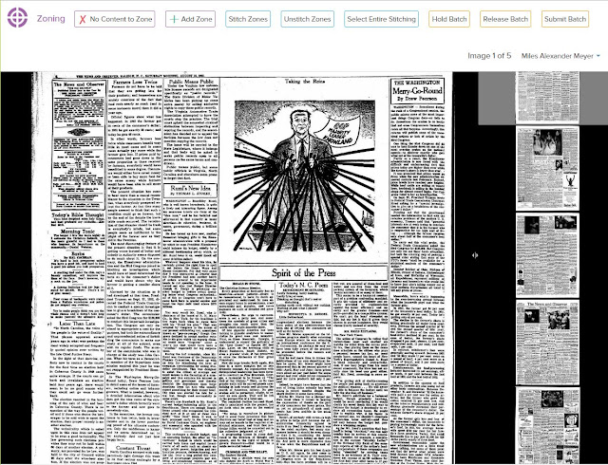Click Unstitch Zones button
Viewport: 608px width, 465px height.
(x=307, y=19)
